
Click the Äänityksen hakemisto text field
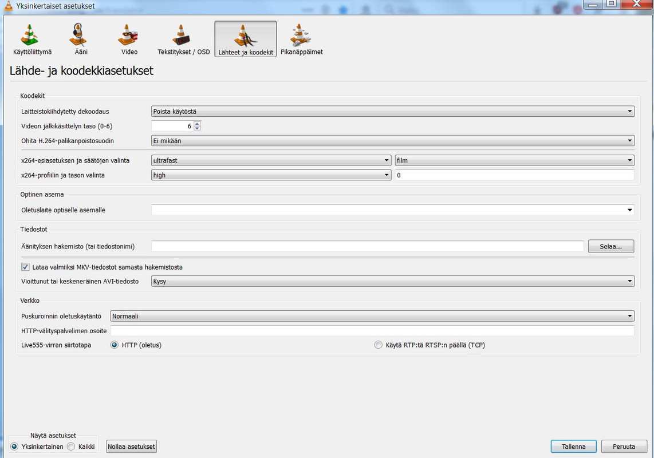[x=368, y=247]
